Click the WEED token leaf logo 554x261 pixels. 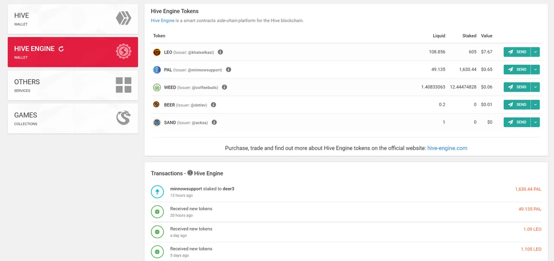coord(157,87)
